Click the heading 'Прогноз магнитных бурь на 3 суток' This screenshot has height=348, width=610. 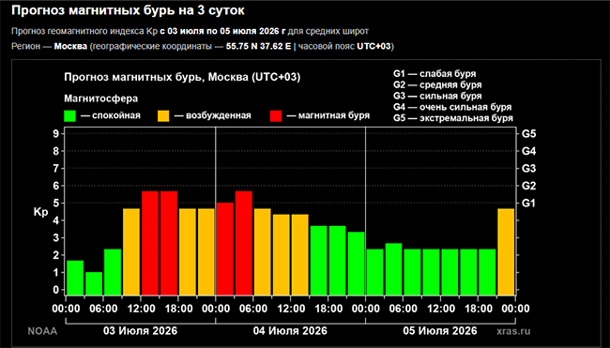(128, 10)
